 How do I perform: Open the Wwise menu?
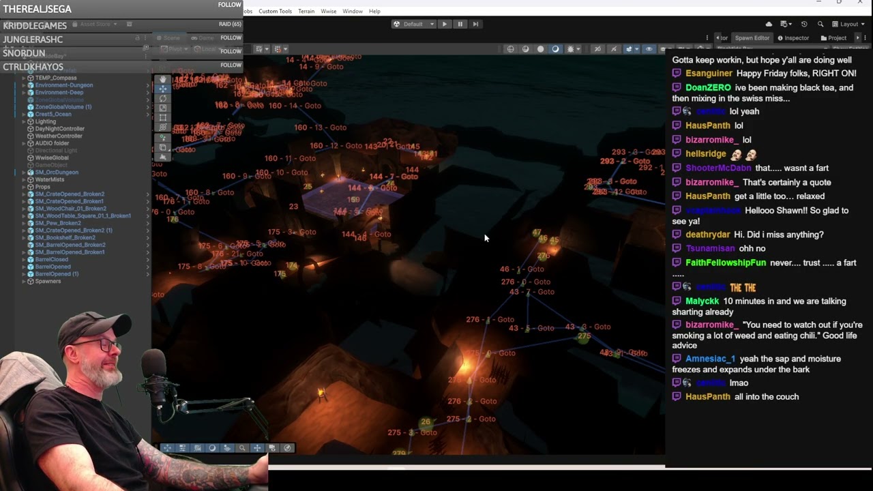[x=329, y=12]
